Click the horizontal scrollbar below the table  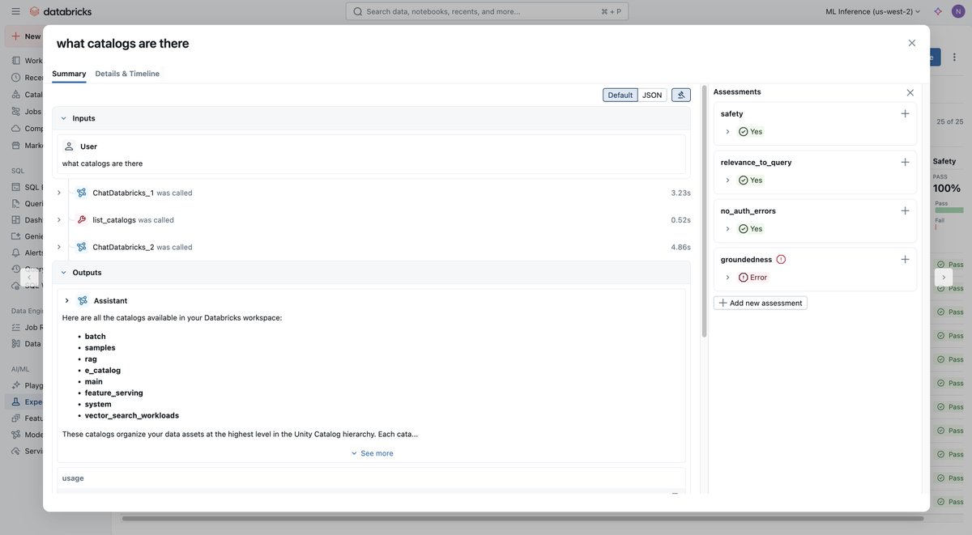[522, 519]
